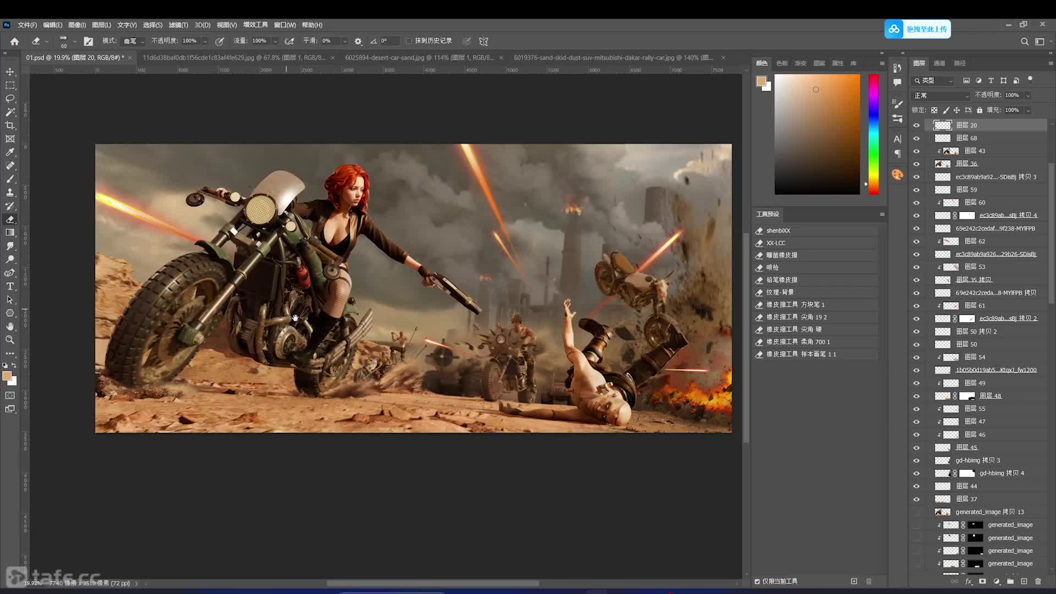Viewport: 1056px width, 594px height.
Task: Select the Clone Stamp tool
Action: point(10,193)
